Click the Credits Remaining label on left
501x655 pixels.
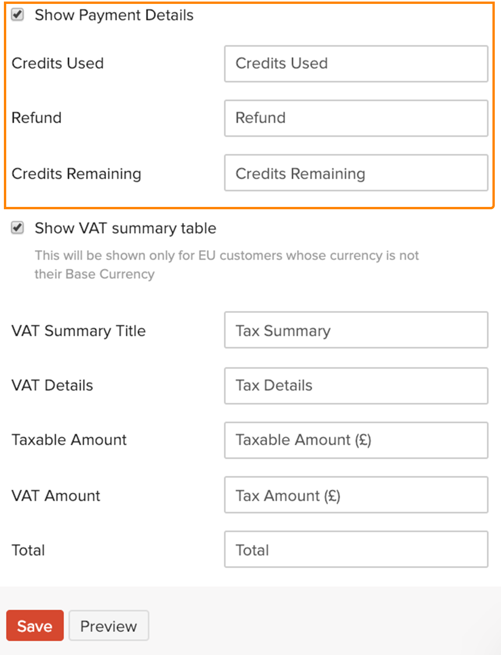(x=76, y=174)
